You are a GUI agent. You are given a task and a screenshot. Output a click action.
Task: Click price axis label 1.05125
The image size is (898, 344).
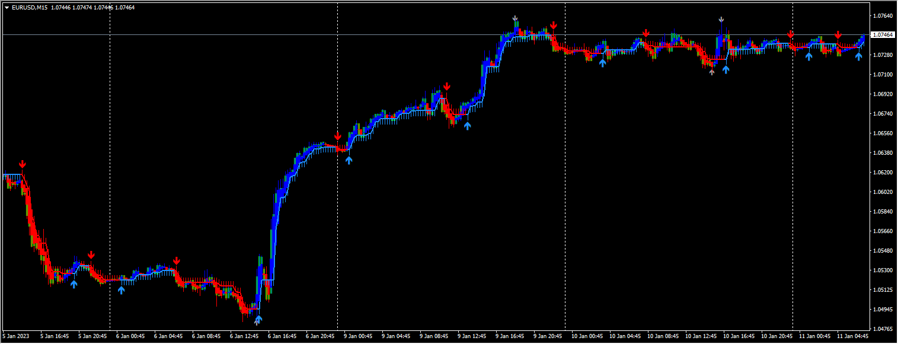pos(883,290)
